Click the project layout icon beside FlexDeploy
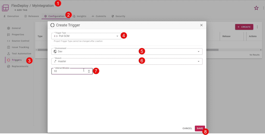The height and width of the screenshot is (135, 265). [5, 8]
